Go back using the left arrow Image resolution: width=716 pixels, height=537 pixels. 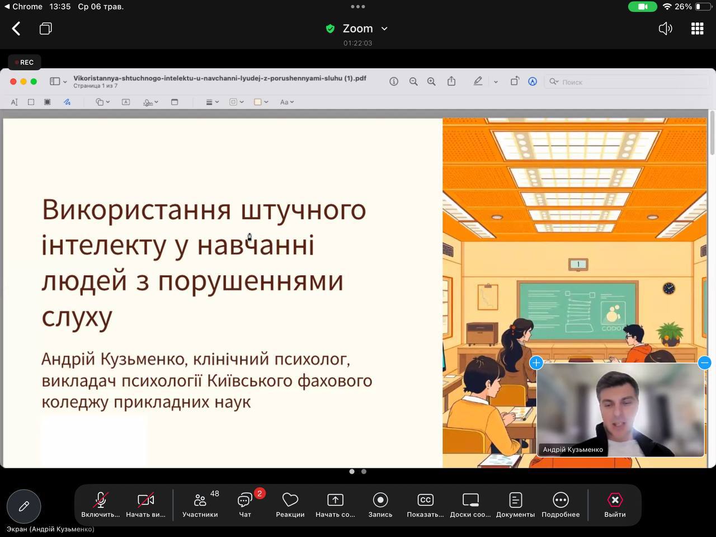coord(16,29)
